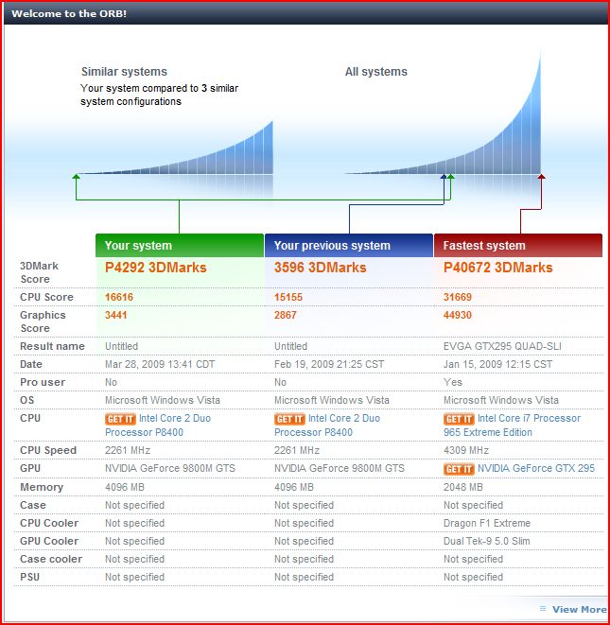
Task: Select the green Your system header
Action: click(x=180, y=245)
